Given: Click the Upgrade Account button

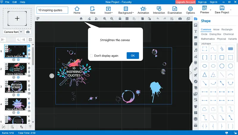Looking at the screenshot, I should point(185,2).
